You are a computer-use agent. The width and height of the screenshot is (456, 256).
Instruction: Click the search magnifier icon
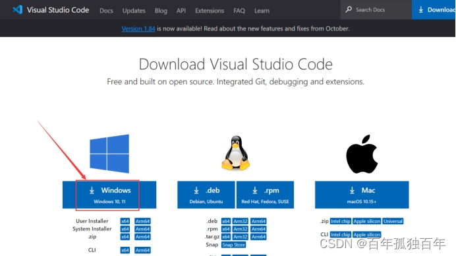pyautogui.click(x=349, y=10)
